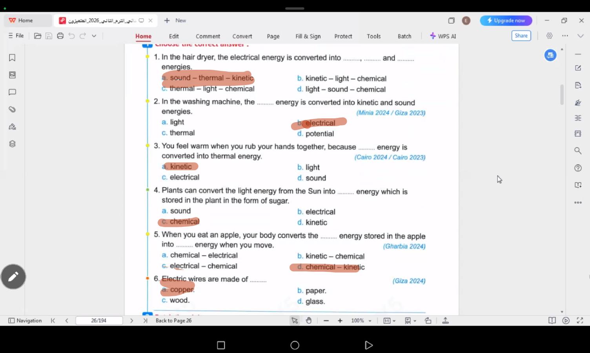
Task: Click the Upgrade now button
Action: pyautogui.click(x=506, y=20)
